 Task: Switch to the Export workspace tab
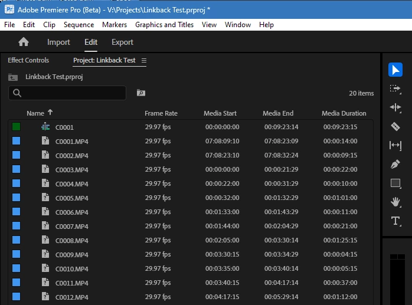122,42
